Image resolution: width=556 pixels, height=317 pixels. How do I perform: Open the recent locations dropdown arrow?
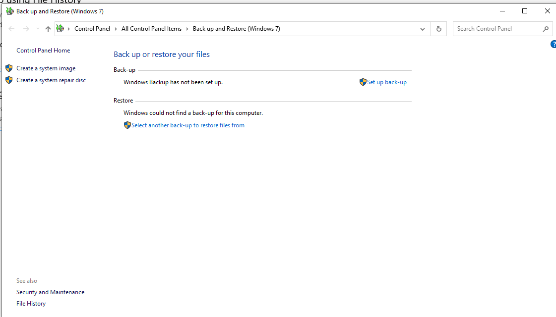coord(38,29)
